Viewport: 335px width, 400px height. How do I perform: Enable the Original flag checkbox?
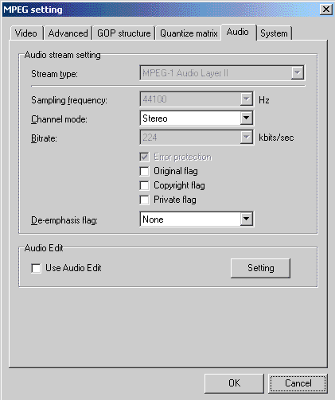pos(144,171)
